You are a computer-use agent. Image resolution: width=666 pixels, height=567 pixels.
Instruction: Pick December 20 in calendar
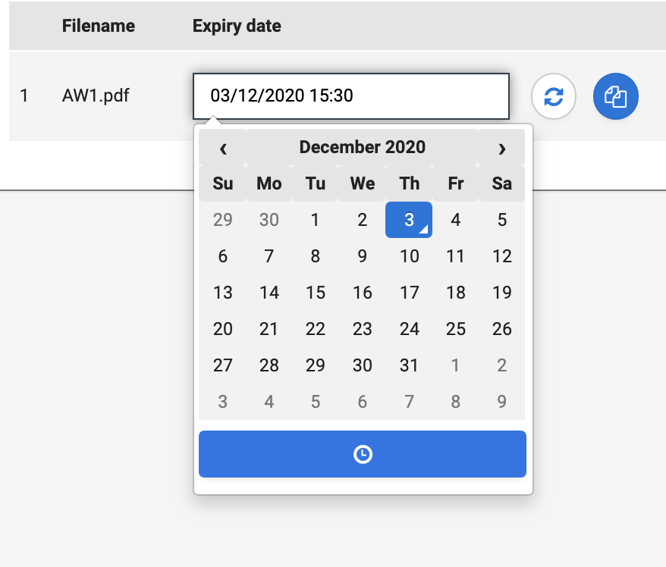click(223, 329)
